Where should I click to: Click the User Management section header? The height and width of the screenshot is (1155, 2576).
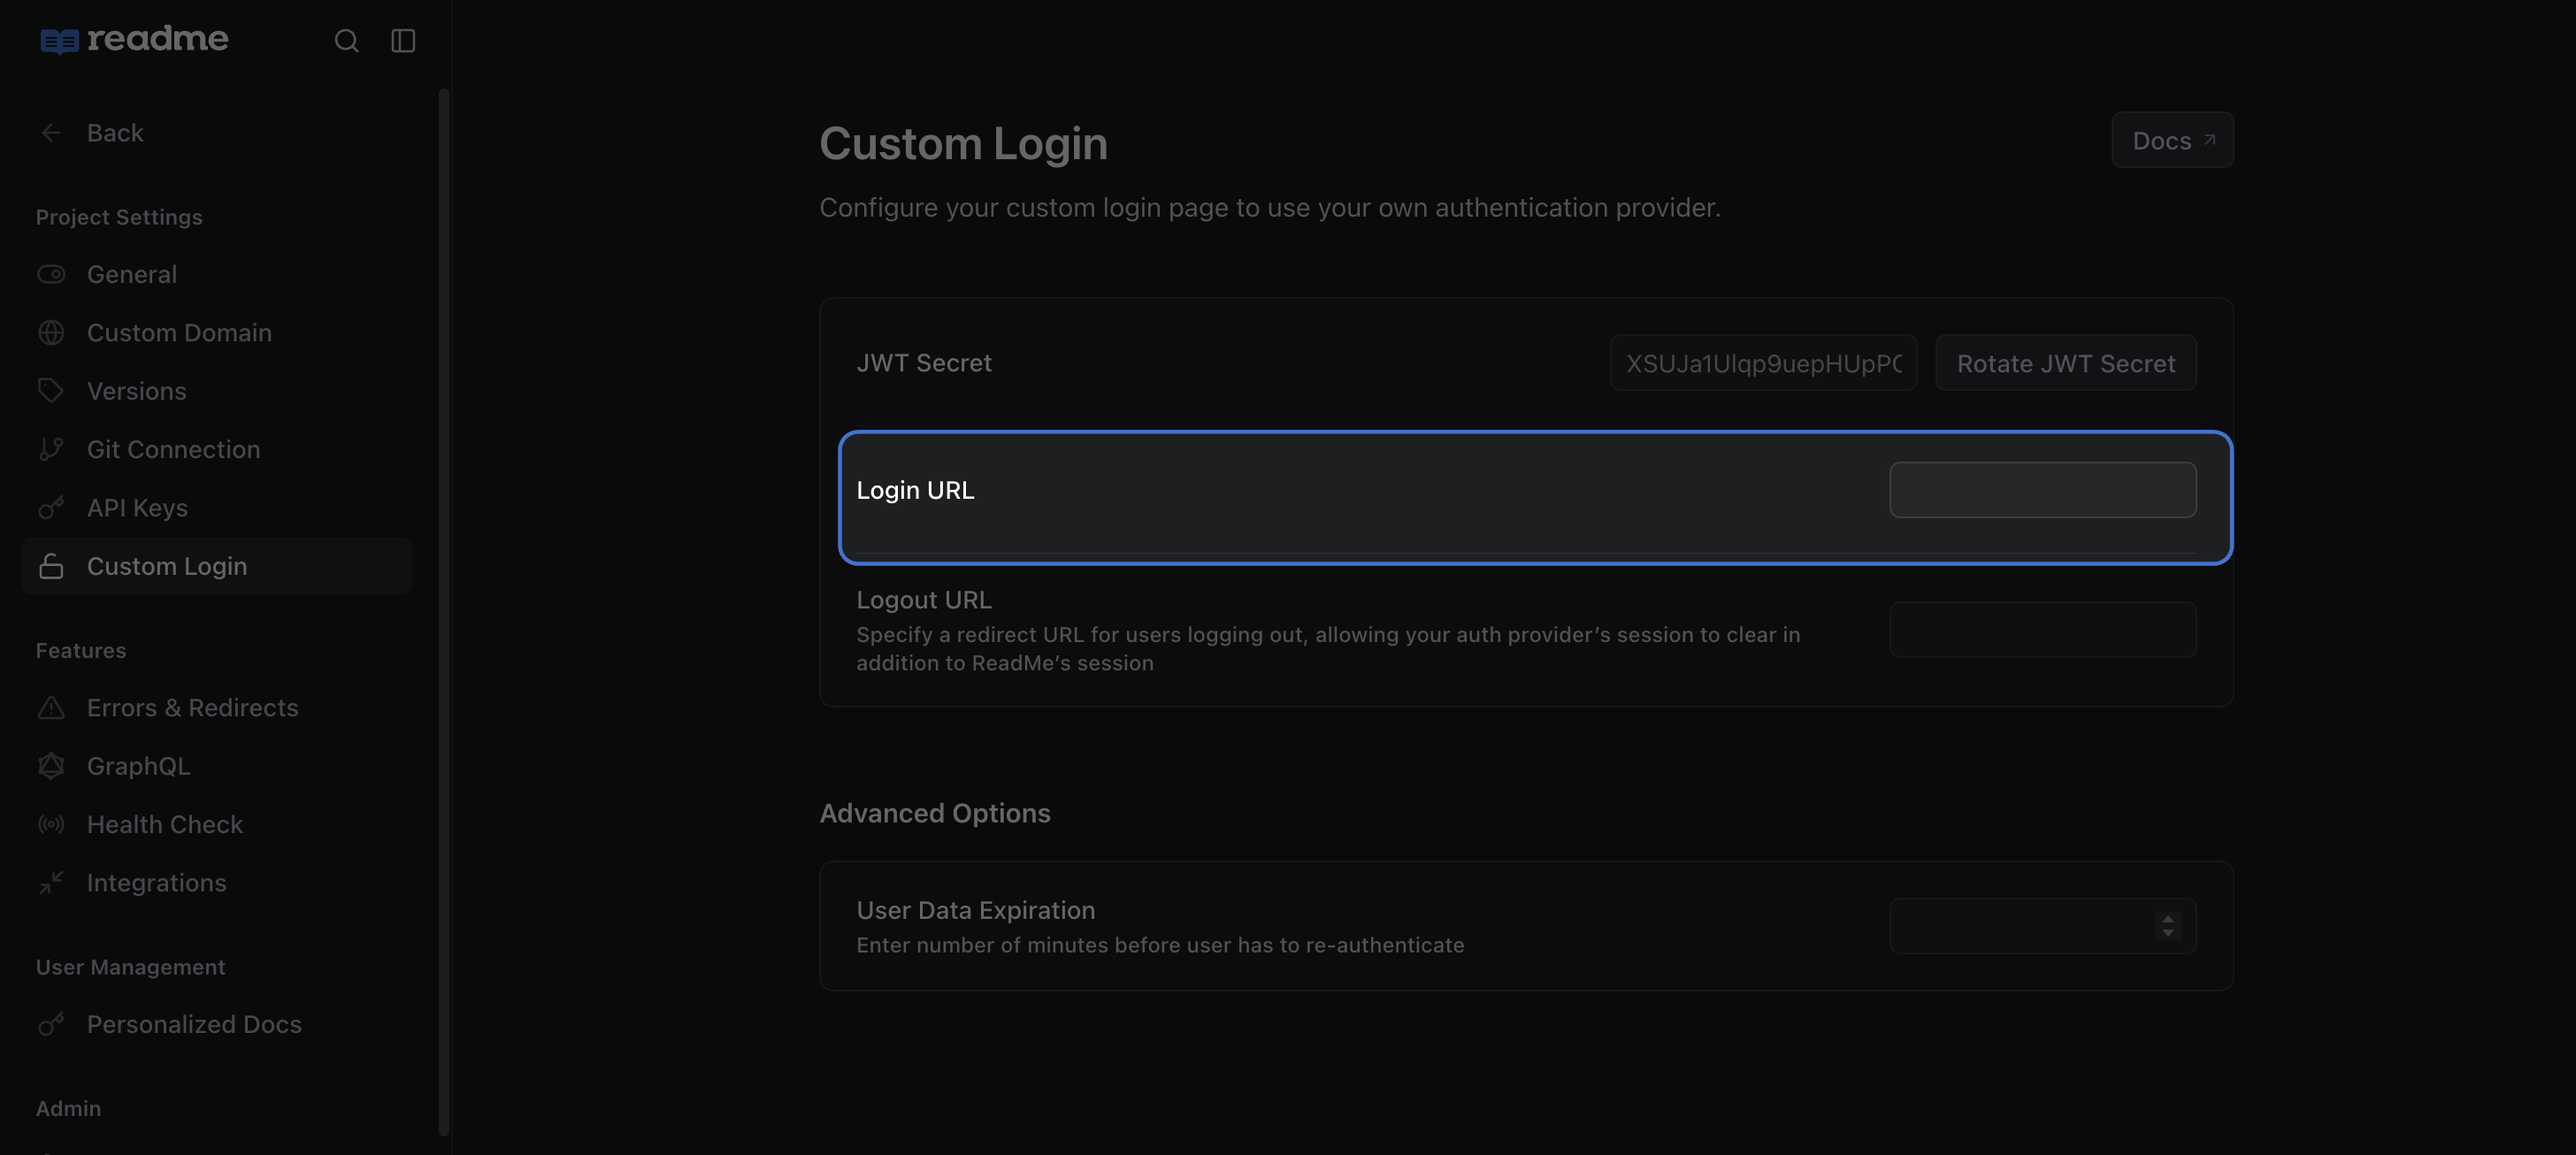(x=131, y=967)
